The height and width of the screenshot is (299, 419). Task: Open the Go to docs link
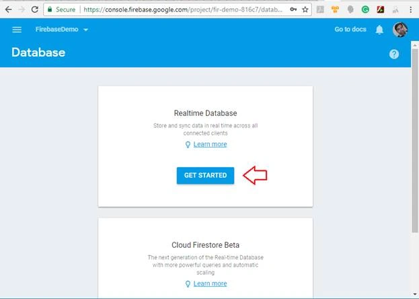pyautogui.click(x=350, y=30)
